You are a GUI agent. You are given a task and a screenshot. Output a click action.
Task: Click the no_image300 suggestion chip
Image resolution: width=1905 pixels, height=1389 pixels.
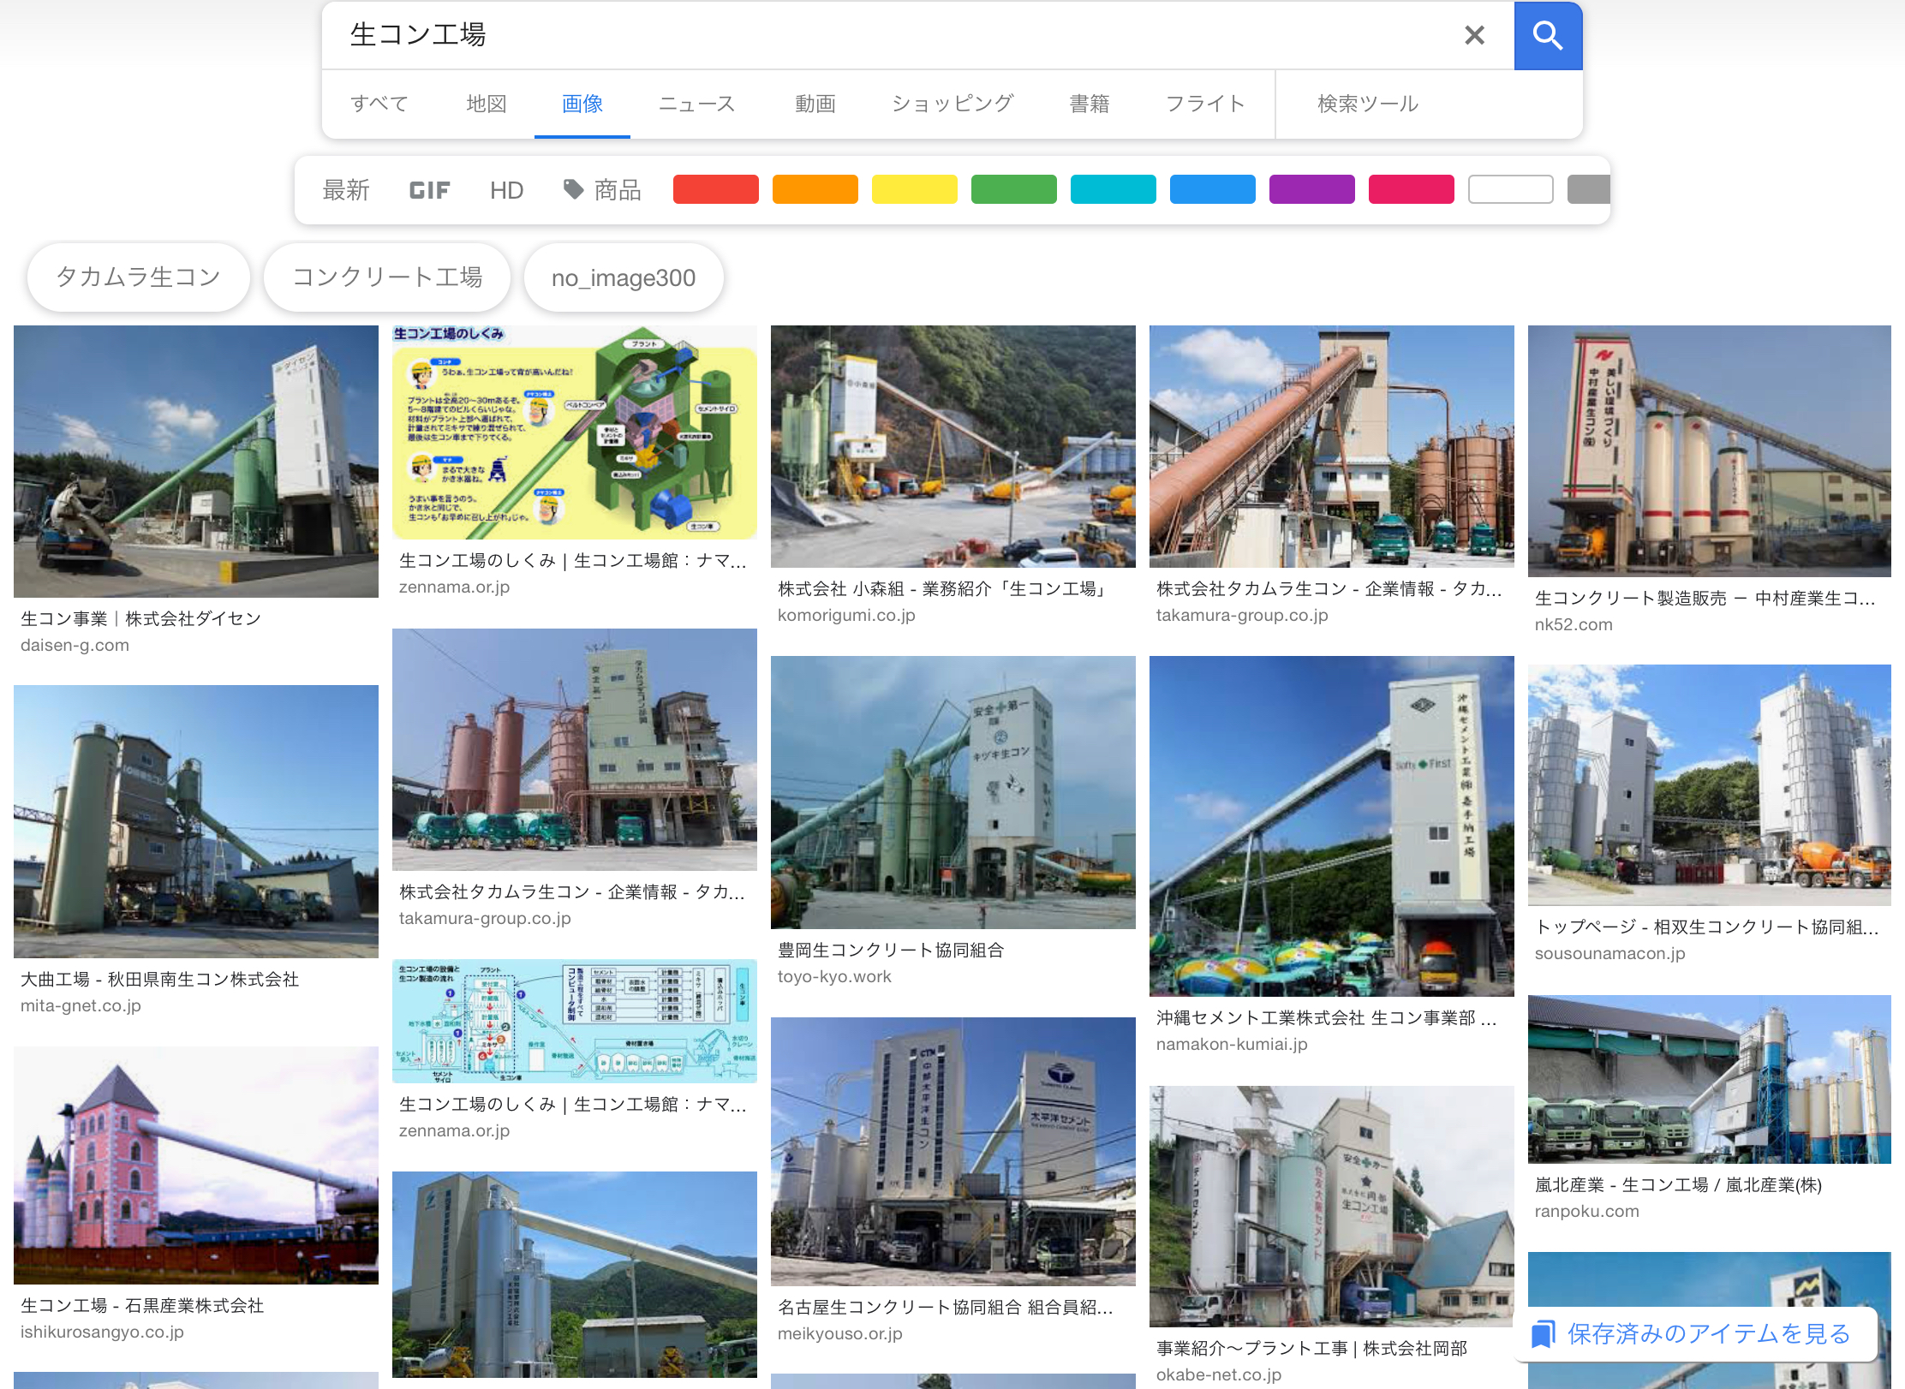coord(624,277)
